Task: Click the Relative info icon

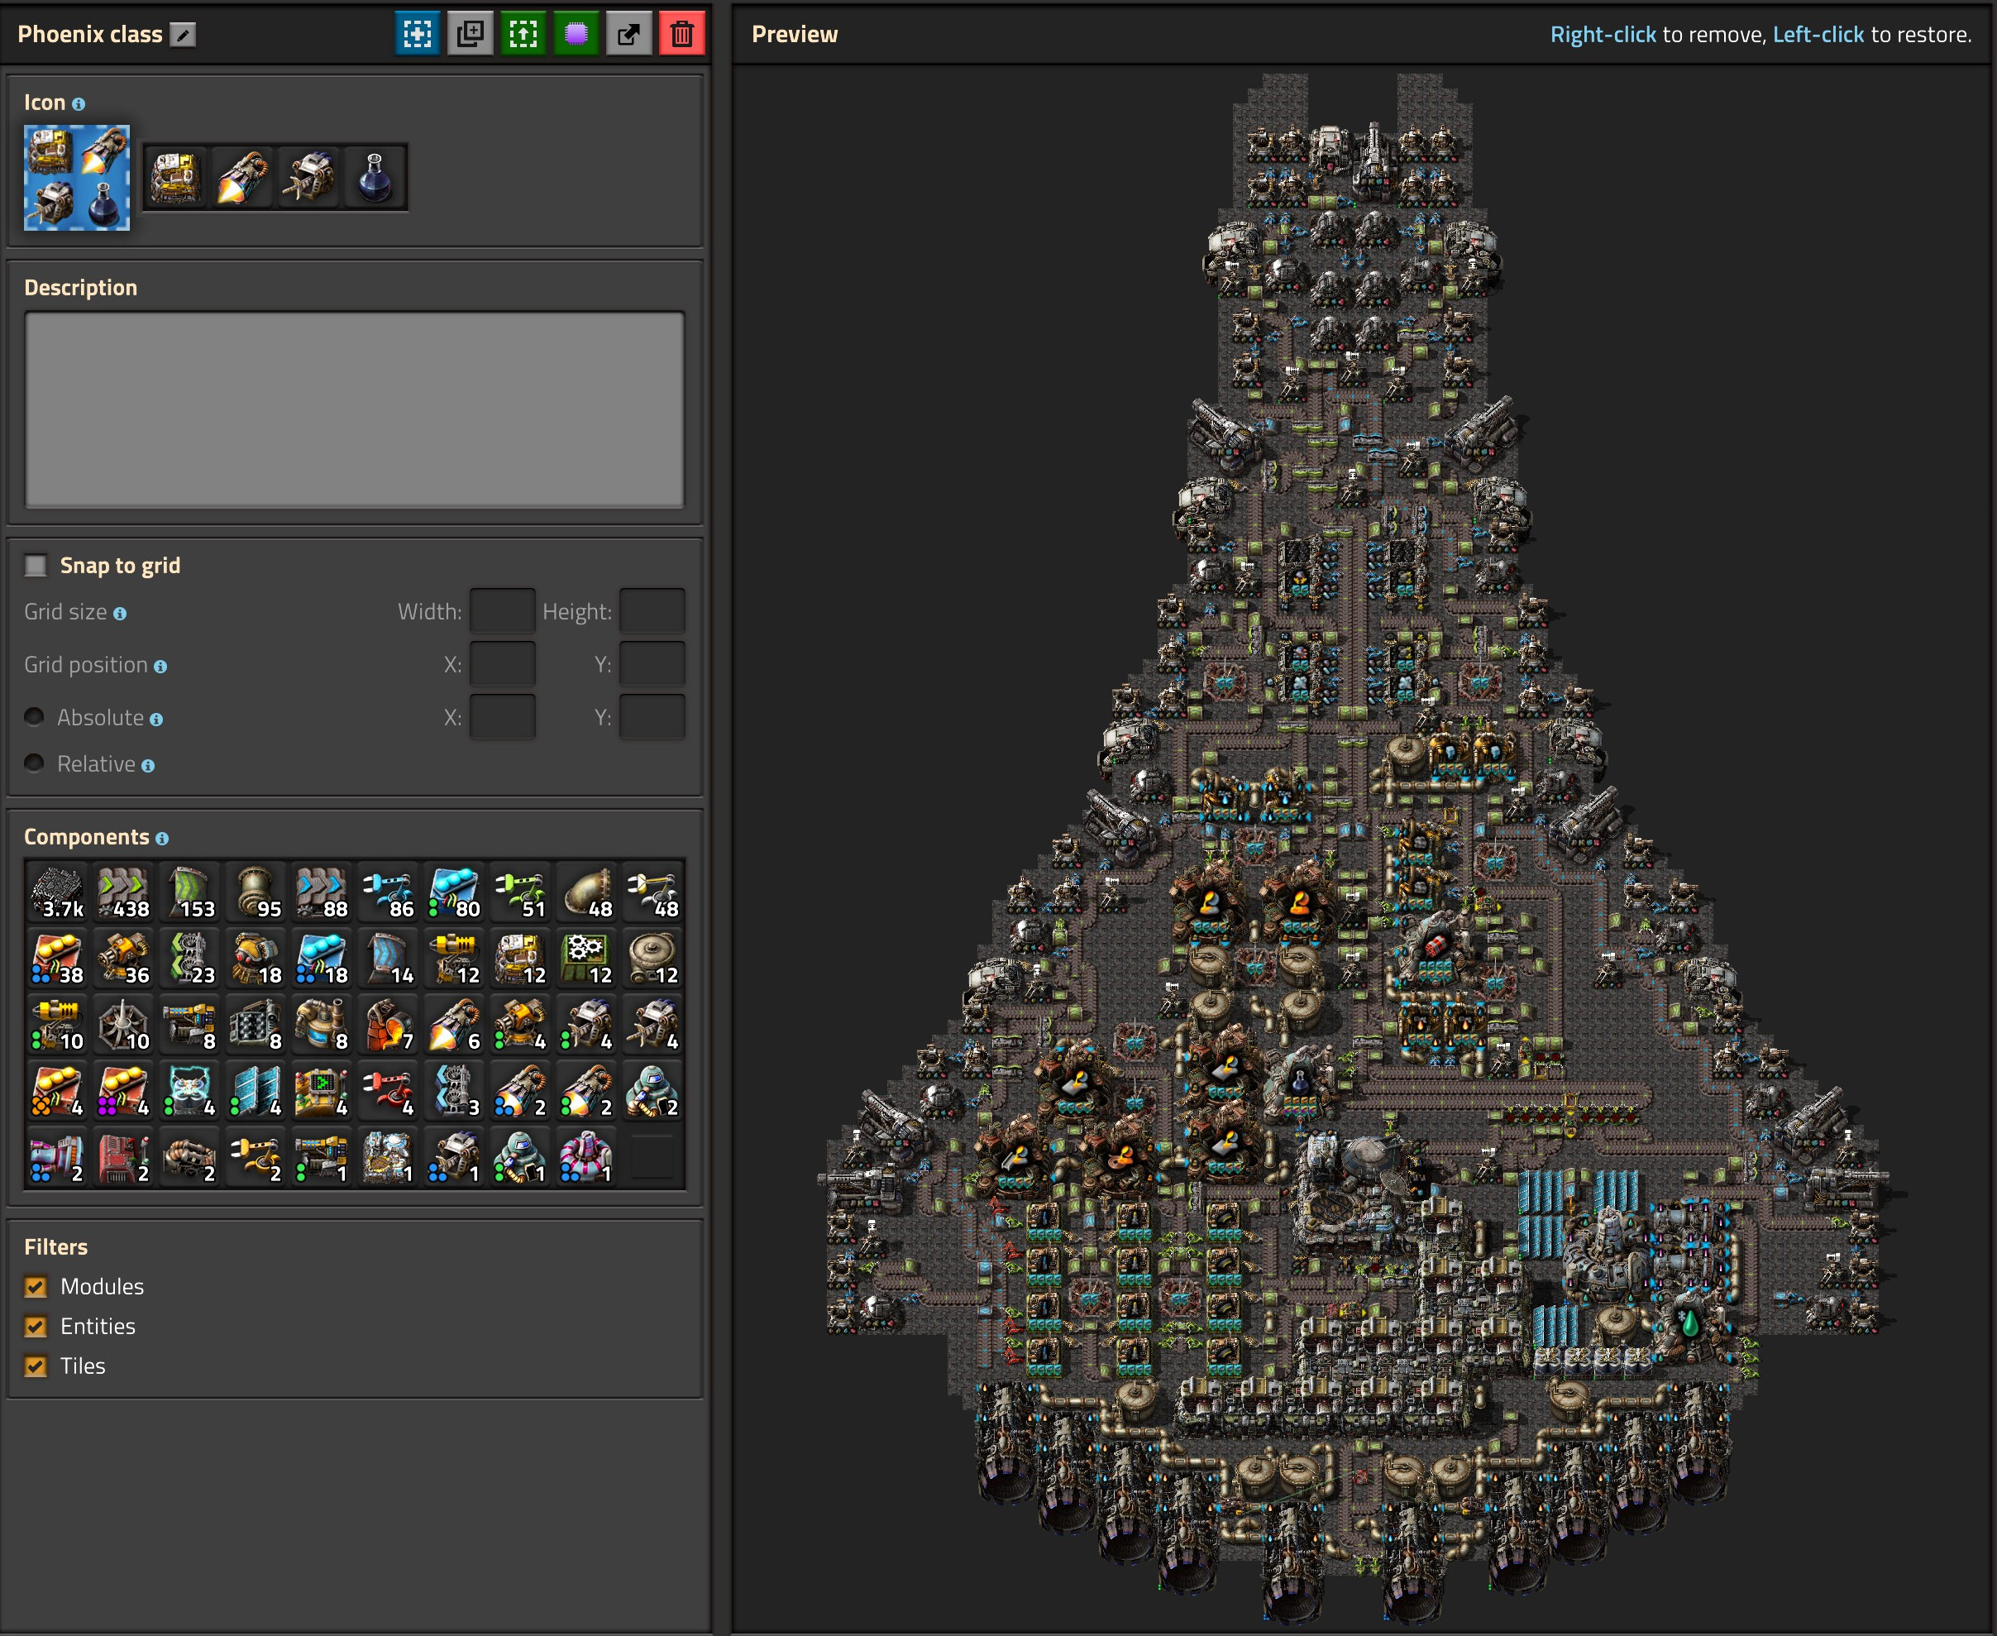Action: coord(148,765)
